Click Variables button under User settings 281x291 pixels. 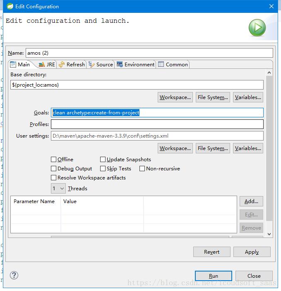(x=248, y=148)
